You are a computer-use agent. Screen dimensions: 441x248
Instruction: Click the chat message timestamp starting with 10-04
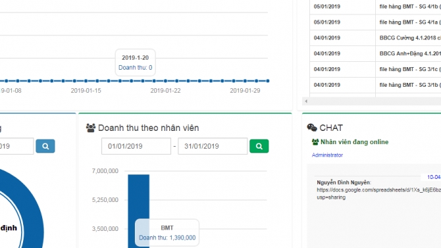434,177
